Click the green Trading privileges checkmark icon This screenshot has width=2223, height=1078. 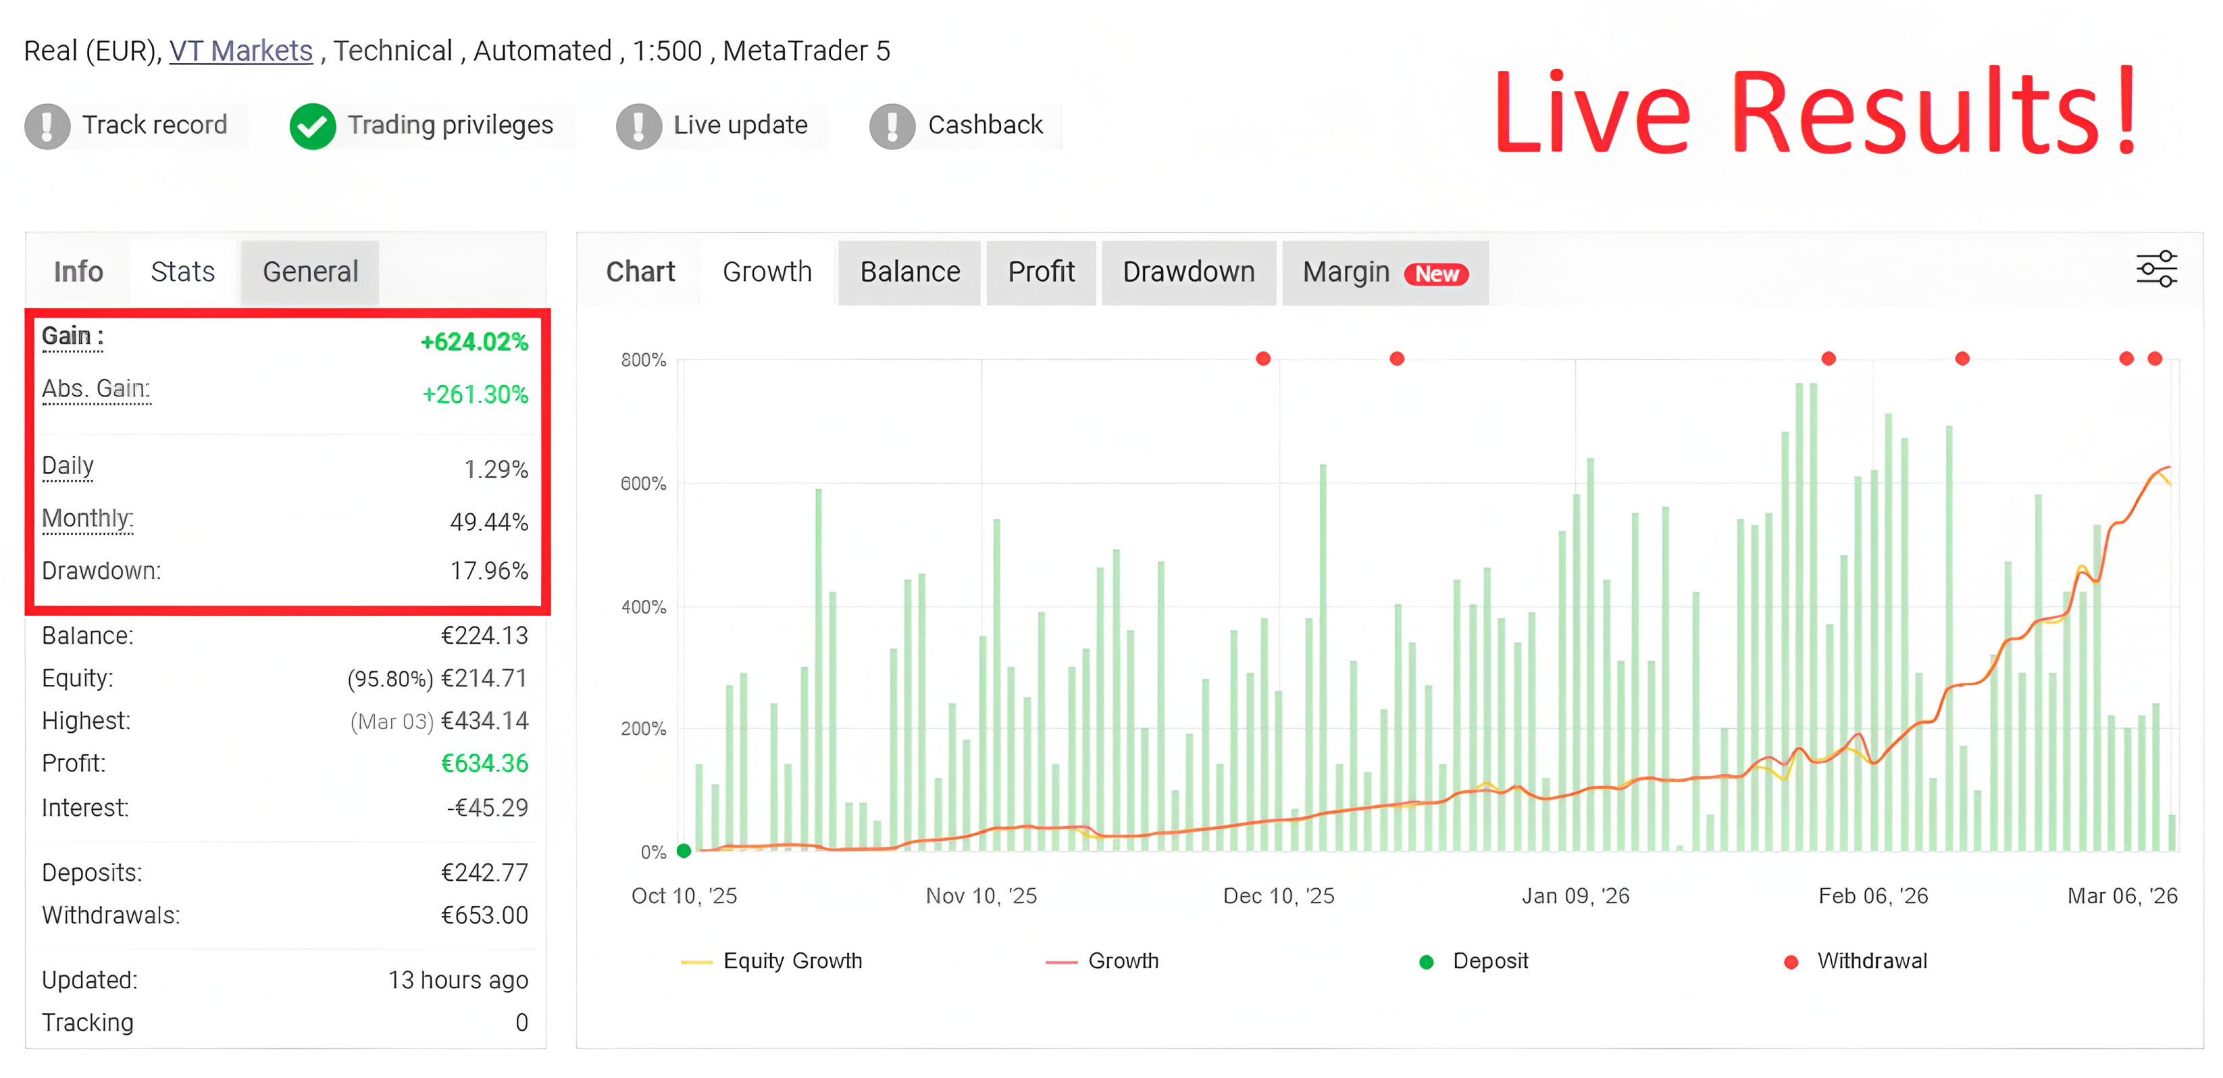pyautogui.click(x=312, y=126)
